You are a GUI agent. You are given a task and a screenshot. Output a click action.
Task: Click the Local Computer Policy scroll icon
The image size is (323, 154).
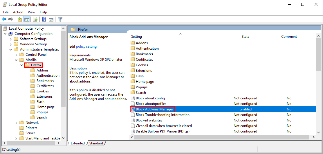(x=5, y=28)
